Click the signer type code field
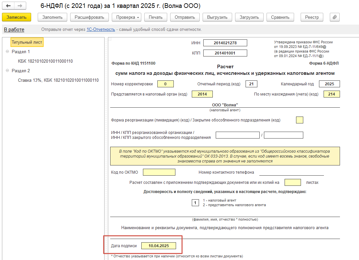This screenshot has width=359, height=260. 195,203
